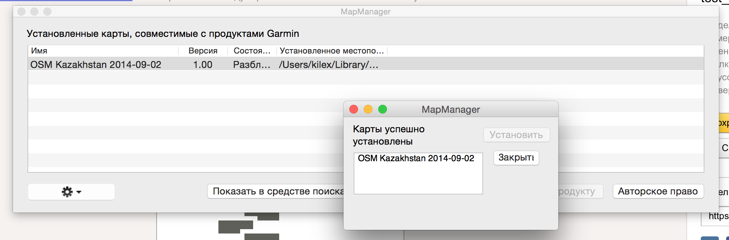Screen dimensions: 729x240
Task: Click the Закрыть button in dialog
Action: click(x=516, y=158)
